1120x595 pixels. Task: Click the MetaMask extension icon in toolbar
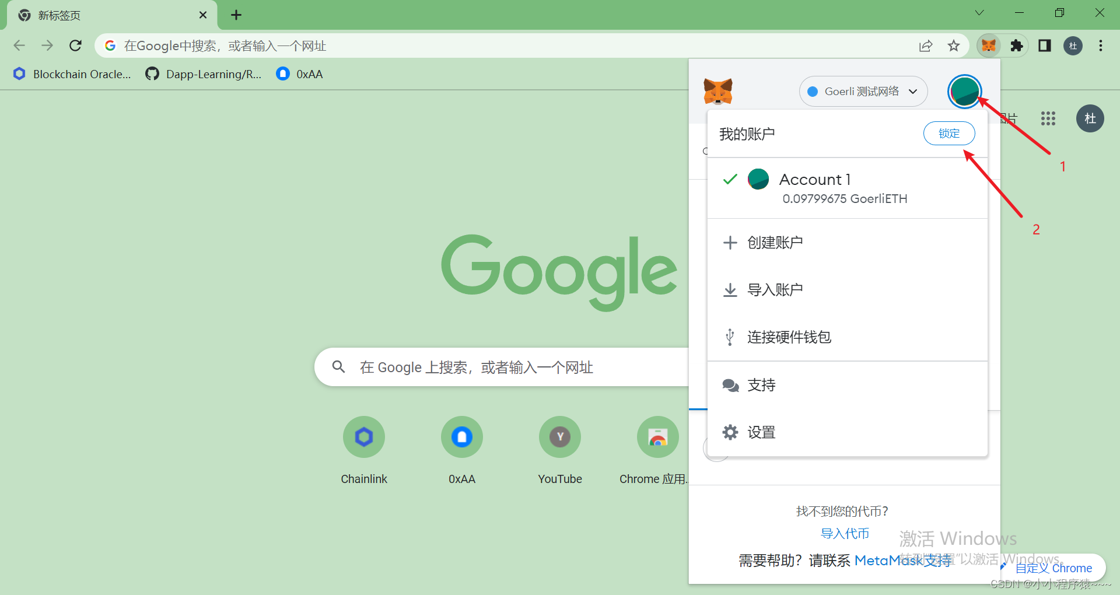tap(989, 45)
